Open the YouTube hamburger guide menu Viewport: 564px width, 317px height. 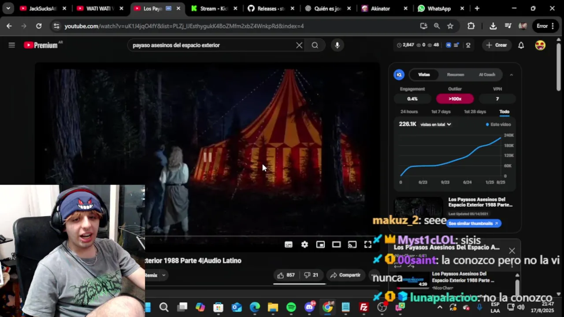click(12, 45)
